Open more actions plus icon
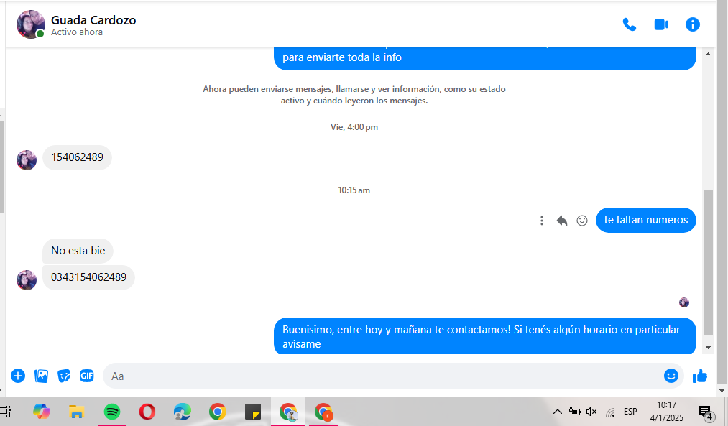728x426 pixels. 18,376
